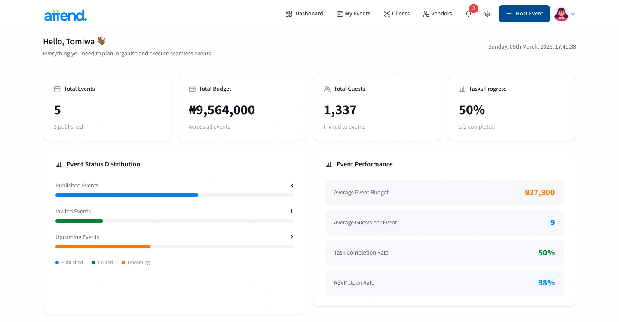Click the green Invited legend dot

coord(94,262)
